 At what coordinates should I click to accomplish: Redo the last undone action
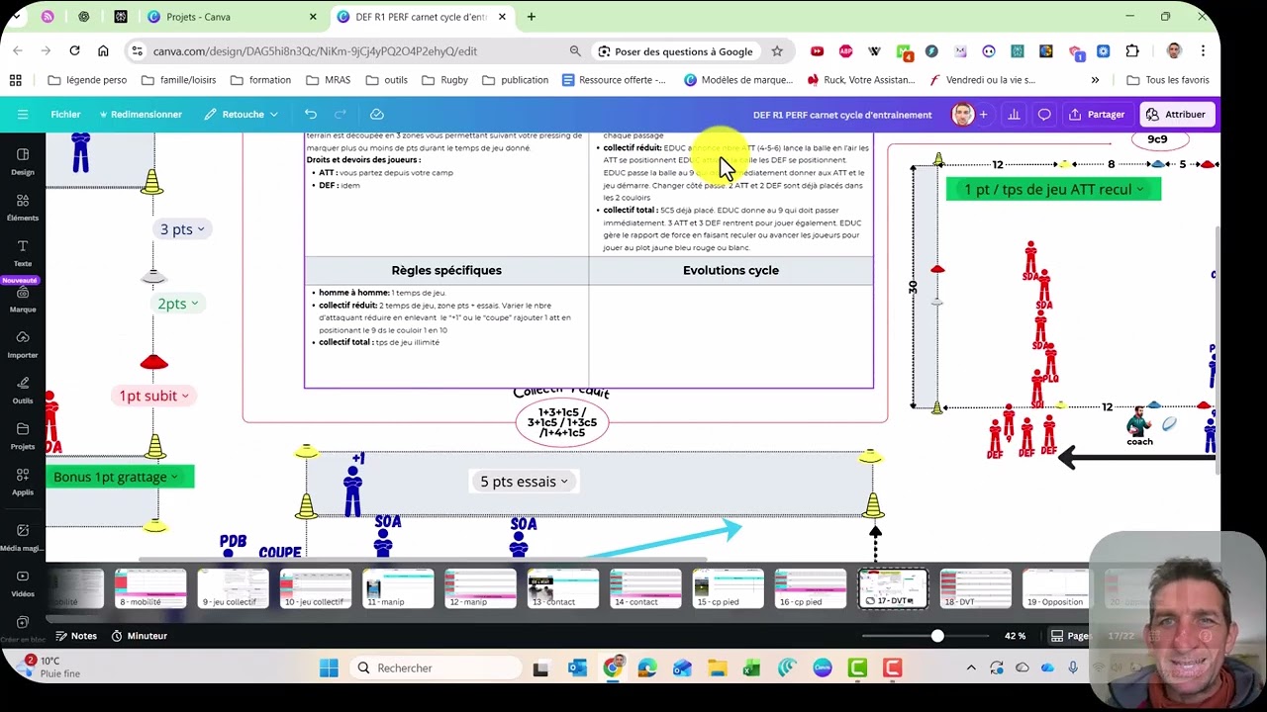(341, 115)
